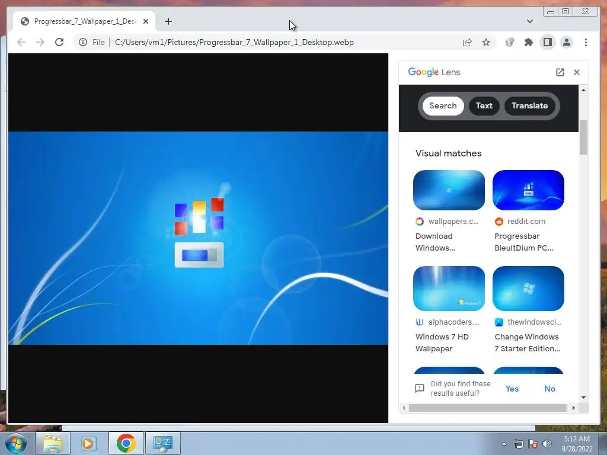The image size is (607, 455).
Task: Click Lens panel scroll up arrow
Action: [x=583, y=90]
